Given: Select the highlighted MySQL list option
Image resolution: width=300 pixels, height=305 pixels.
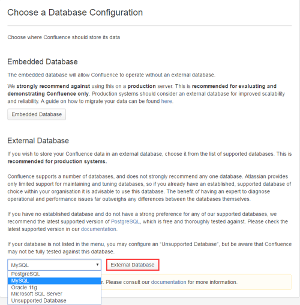Looking at the screenshot, I should coord(55,281).
